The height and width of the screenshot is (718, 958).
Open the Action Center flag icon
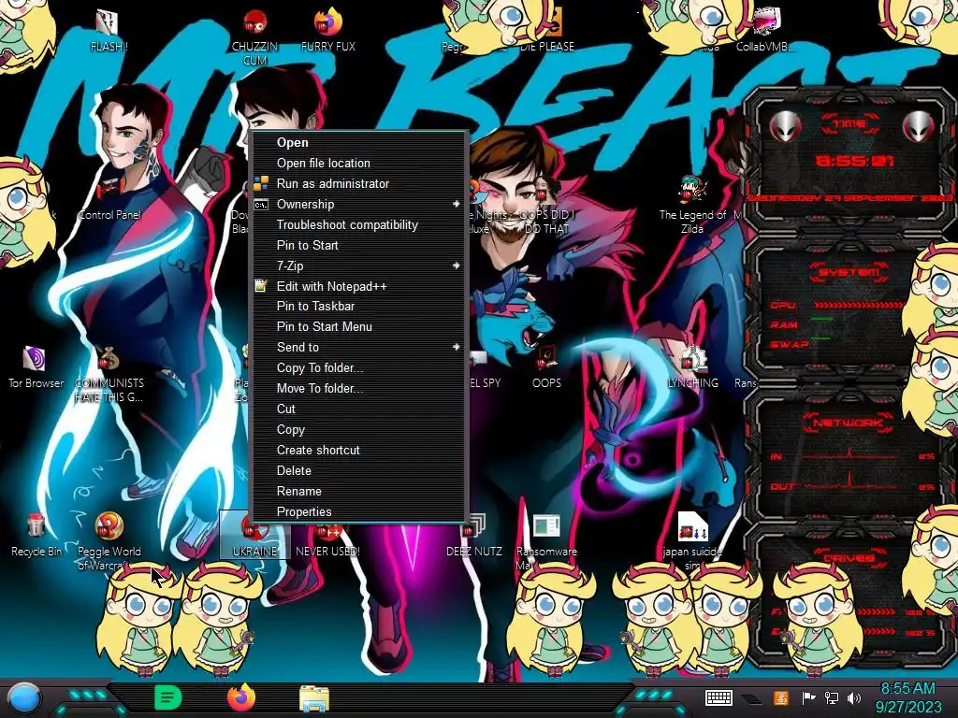click(x=809, y=697)
